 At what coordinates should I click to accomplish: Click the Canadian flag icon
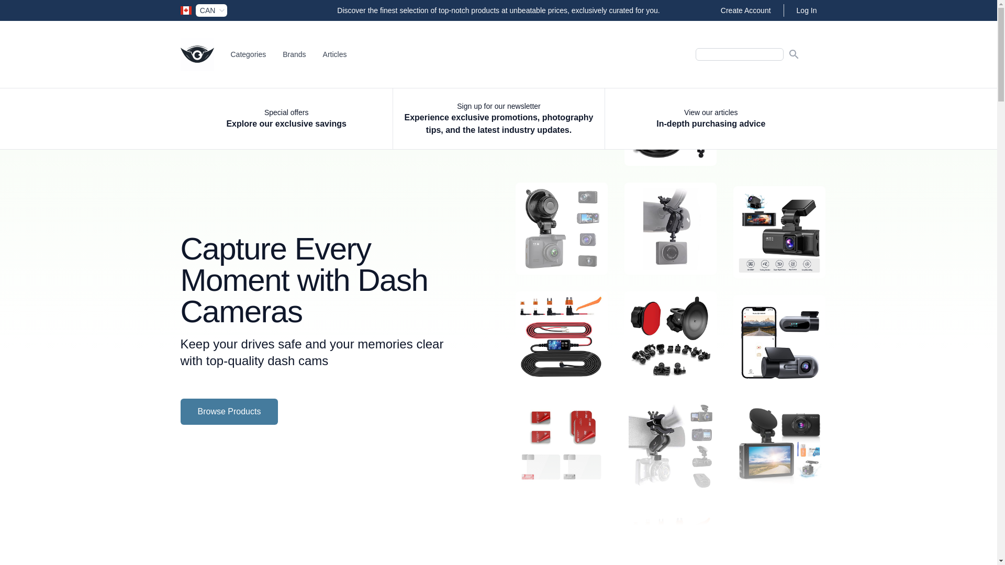coord(186,10)
